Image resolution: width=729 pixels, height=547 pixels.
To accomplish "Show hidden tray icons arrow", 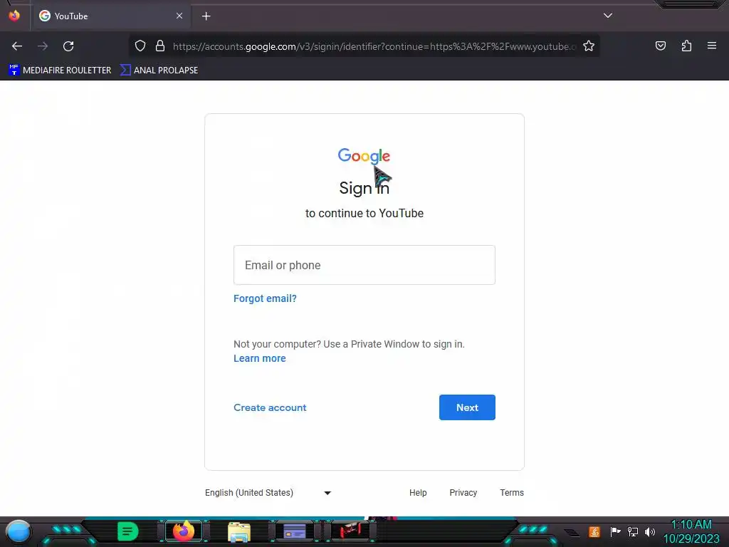I will tap(572, 533).
